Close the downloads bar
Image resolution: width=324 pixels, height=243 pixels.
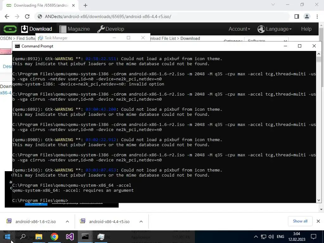tap(318, 221)
